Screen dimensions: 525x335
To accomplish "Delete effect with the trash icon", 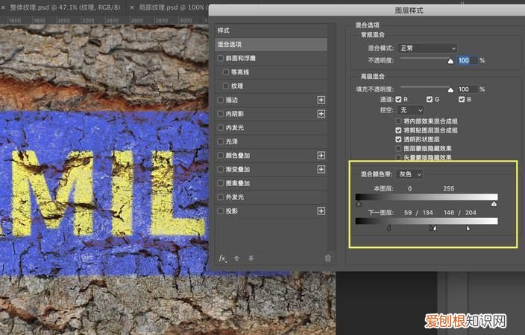I will (328, 258).
